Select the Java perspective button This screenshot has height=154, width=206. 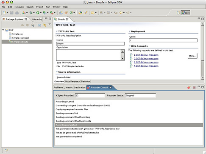tap(186, 13)
